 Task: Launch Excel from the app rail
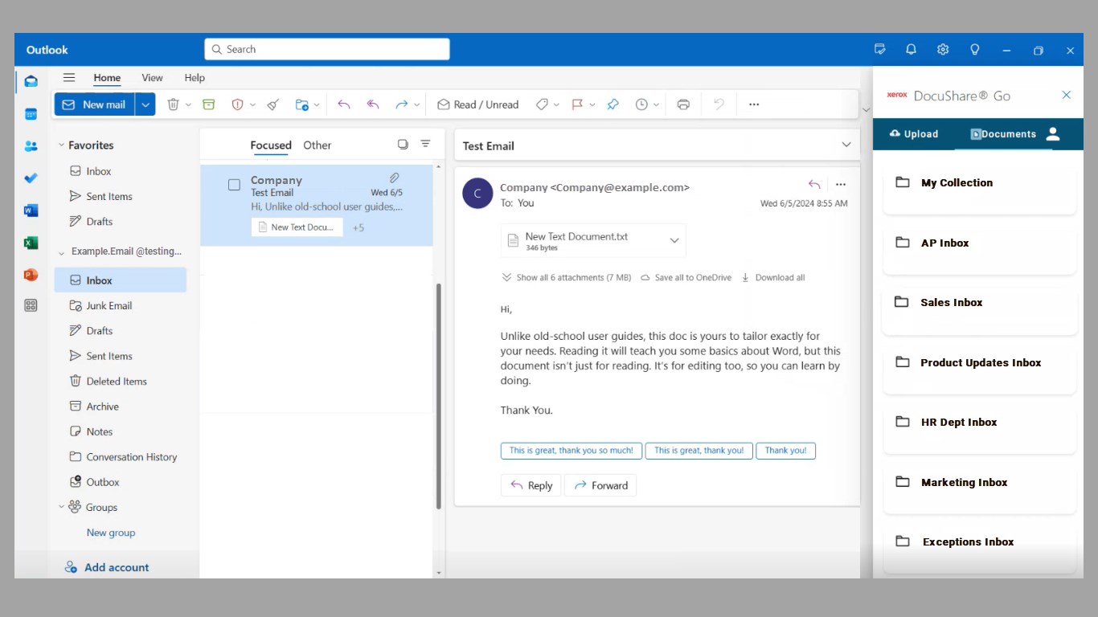(x=31, y=243)
